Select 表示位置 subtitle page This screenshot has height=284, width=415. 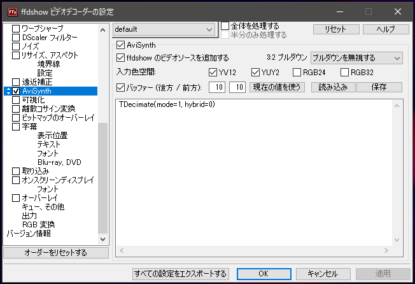coord(52,136)
